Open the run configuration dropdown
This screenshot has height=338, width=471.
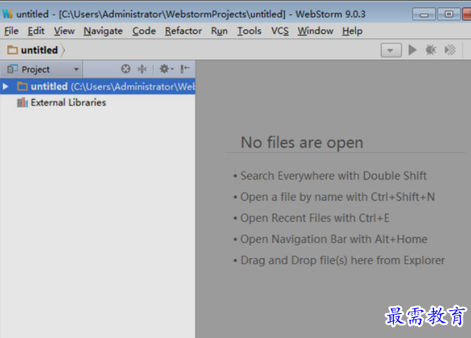coord(391,50)
